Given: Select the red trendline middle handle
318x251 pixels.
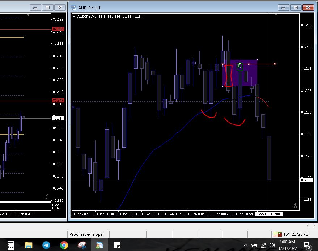Looking at the screenshot, I should [x=249, y=64].
